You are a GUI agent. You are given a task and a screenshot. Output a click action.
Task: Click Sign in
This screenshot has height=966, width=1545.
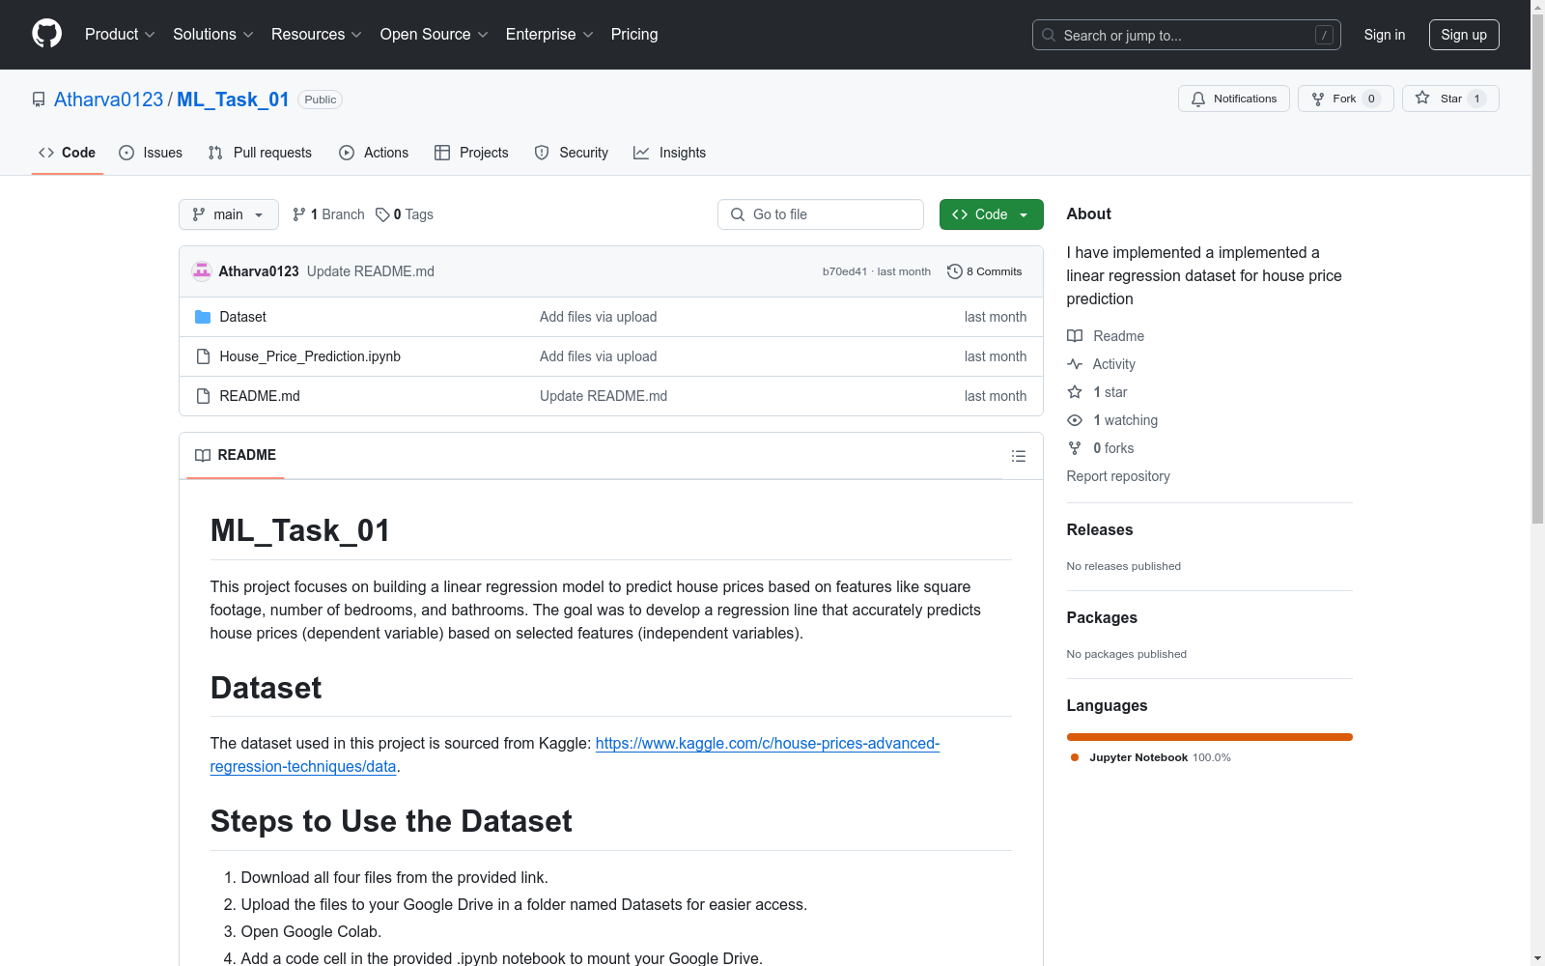click(1385, 35)
